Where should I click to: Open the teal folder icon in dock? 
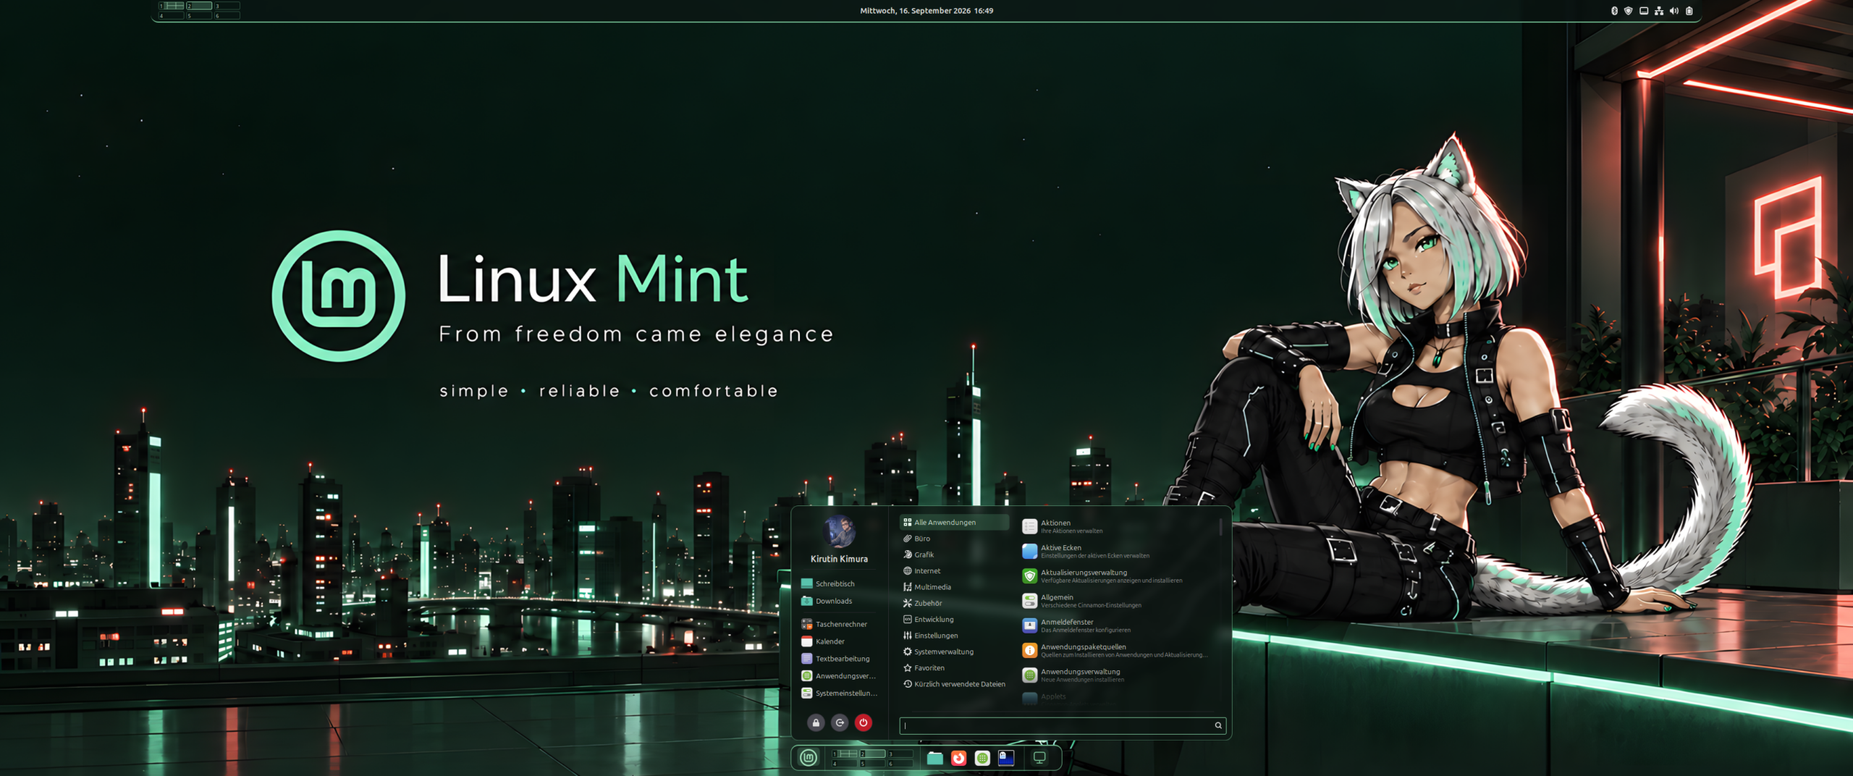click(935, 758)
